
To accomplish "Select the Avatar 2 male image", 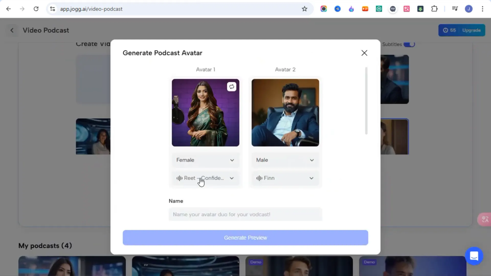I will coord(285,113).
